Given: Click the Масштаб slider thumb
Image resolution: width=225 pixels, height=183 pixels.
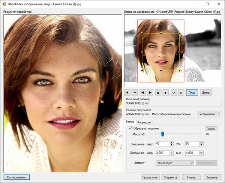Looking at the screenshot, I should click(163, 134).
